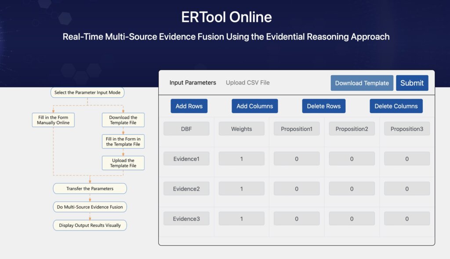Click Delete Columns
The image size is (450, 259).
click(x=396, y=106)
